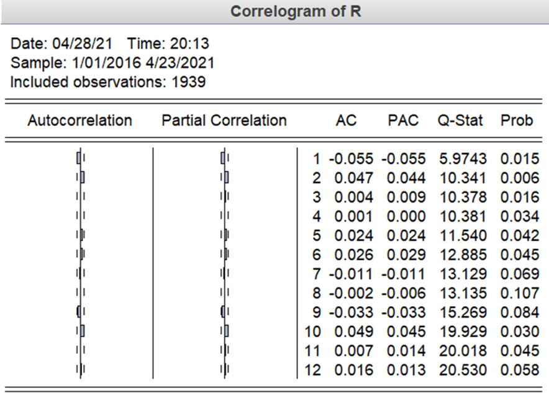The image size is (549, 398).
Task: Click the Prob column header
Action: 516,120
